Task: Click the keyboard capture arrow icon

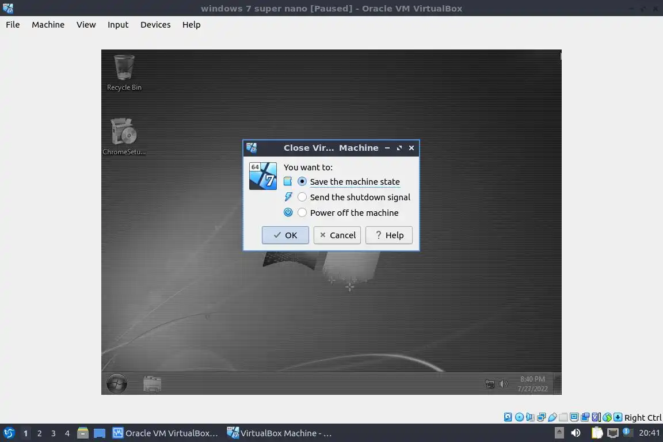Action: click(618, 417)
